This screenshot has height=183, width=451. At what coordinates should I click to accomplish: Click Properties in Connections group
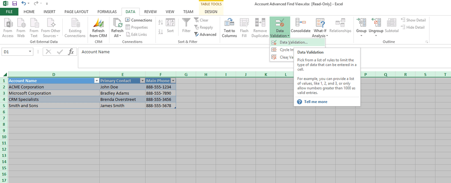(137, 27)
